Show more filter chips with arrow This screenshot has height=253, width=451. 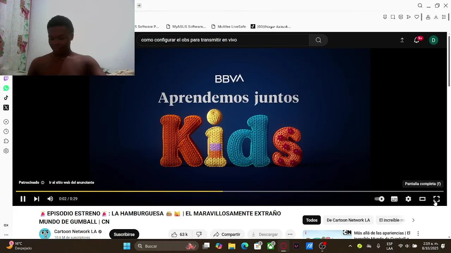(413, 220)
